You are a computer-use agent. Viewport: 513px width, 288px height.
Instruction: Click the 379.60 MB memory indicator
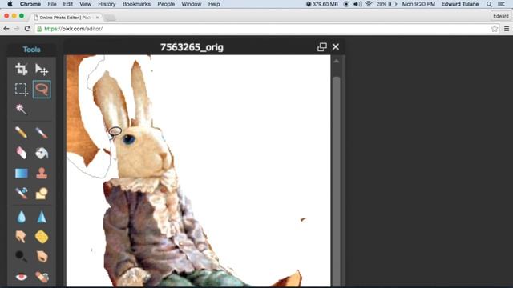coord(322,4)
